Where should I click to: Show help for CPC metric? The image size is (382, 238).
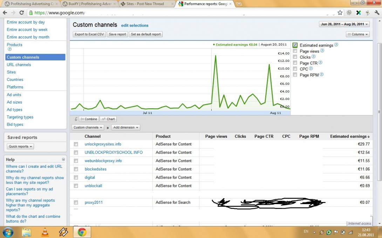tap(311, 68)
